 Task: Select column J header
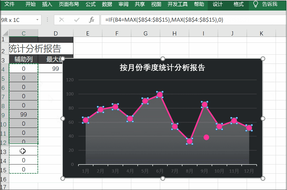pos(232,33)
